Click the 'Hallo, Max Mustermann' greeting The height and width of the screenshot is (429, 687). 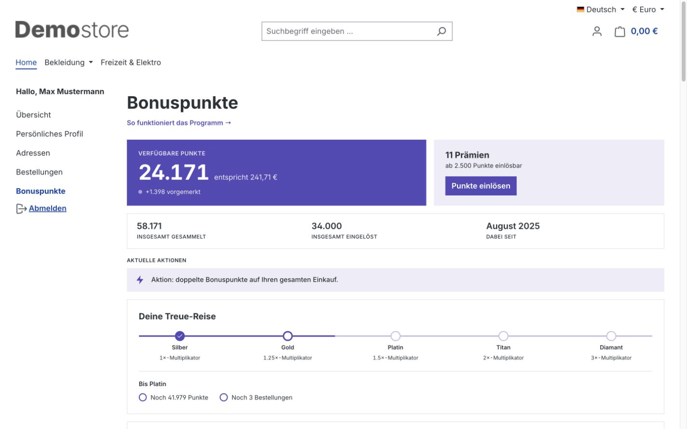[x=60, y=91]
